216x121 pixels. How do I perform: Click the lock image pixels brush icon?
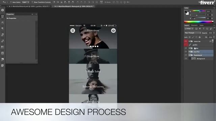[x=193, y=37]
